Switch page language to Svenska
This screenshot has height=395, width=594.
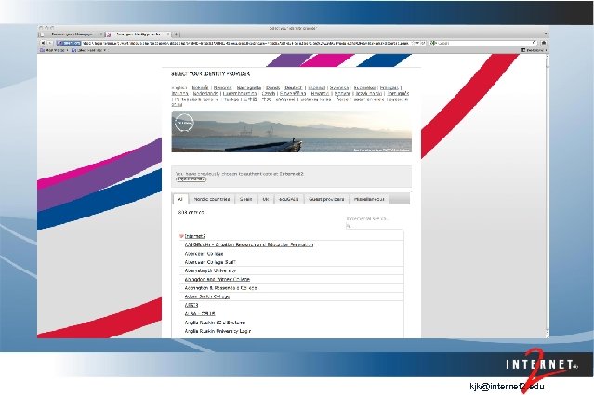click(x=339, y=87)
